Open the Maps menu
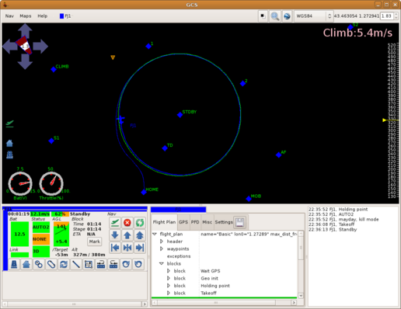The width and height of the screenshot is (401, 309). (x=26, y=16)
